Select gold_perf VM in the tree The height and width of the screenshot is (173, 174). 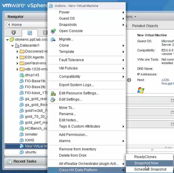pos(26,123)
